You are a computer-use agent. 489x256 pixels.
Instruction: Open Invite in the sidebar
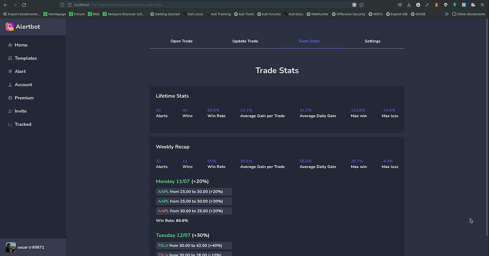coord(17,111)
